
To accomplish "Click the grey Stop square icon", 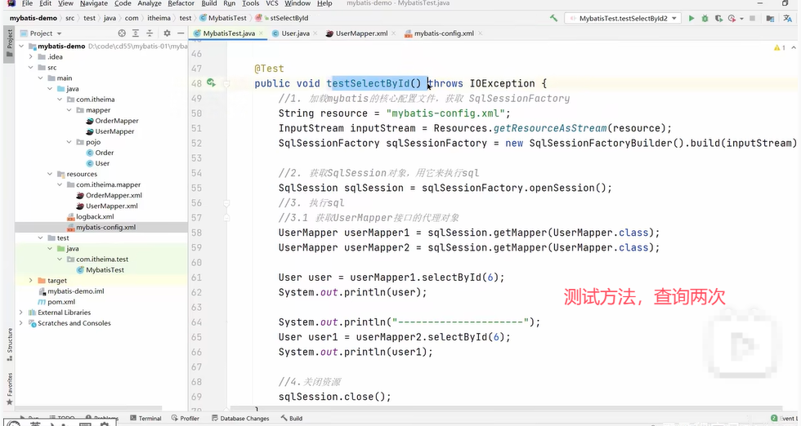I will [x=752, y=19].
